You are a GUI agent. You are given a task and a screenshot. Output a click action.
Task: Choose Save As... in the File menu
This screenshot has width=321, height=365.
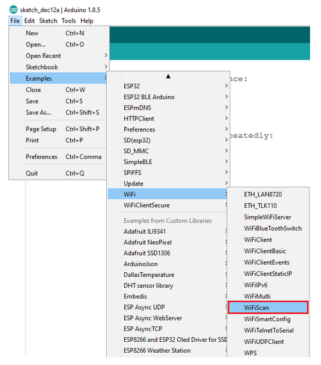58,113
